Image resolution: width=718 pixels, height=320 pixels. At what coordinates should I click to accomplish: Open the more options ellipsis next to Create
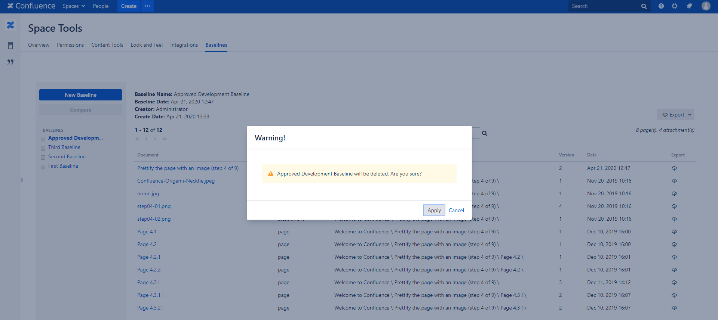tap(147, 6)
